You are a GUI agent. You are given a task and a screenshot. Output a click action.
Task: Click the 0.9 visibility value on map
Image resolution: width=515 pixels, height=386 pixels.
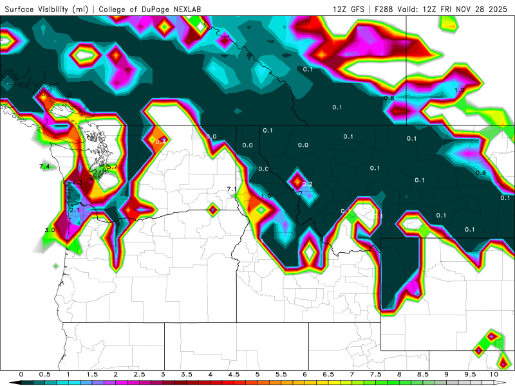(x=481, y=172)
